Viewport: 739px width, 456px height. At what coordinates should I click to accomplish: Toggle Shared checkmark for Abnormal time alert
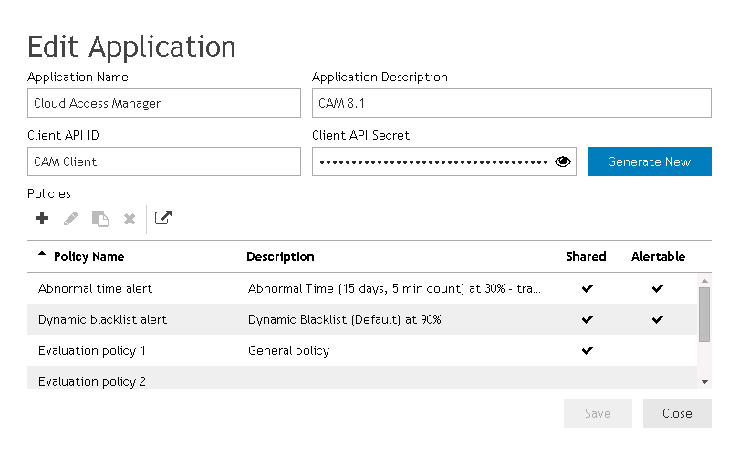click(x=587, y=288)
